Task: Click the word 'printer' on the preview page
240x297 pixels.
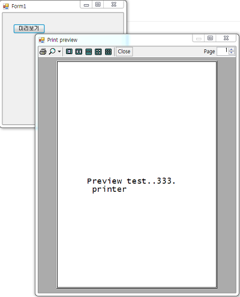Action: 109,189
